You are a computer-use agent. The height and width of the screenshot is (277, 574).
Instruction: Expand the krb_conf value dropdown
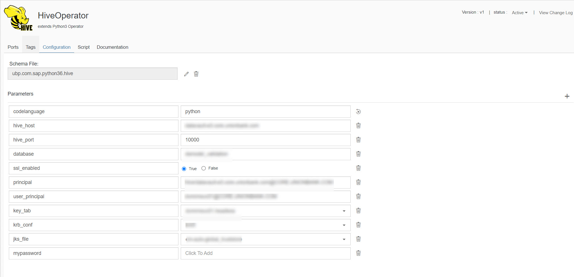344,225
